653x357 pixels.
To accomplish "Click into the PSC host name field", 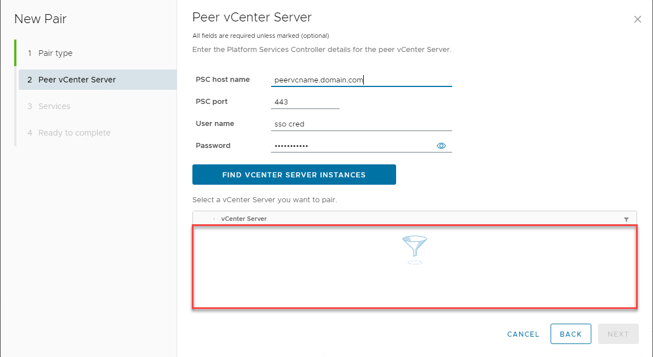I will (361, 80).
